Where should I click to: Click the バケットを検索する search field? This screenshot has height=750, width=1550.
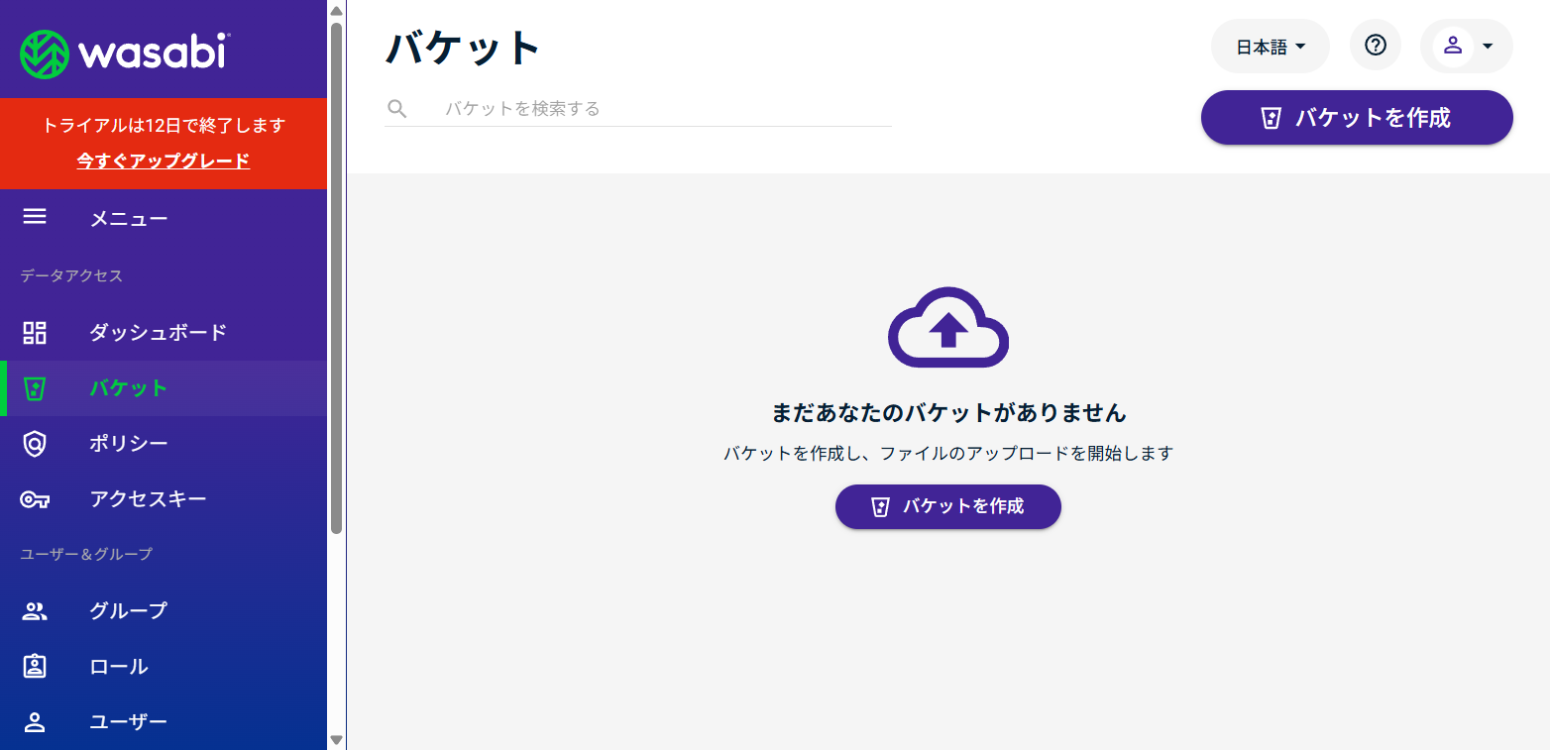(x=638, y=108)
